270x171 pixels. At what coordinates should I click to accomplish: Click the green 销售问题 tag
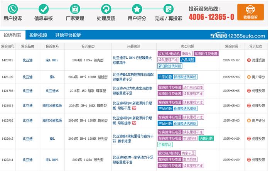point(206,138)
